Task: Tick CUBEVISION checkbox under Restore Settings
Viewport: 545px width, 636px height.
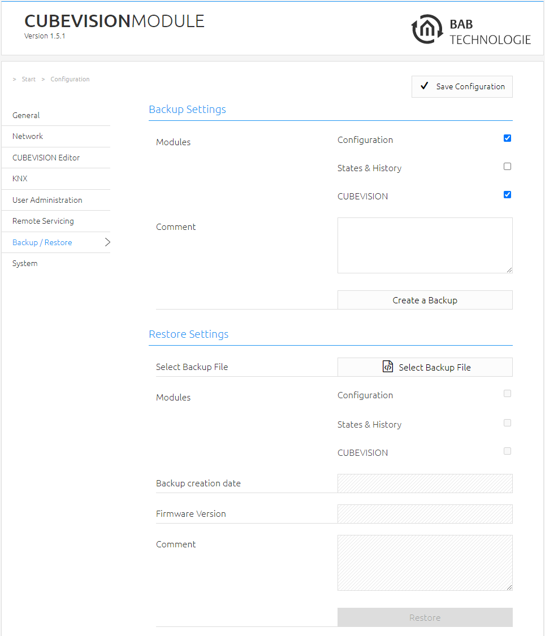Action: pos(507,451)
